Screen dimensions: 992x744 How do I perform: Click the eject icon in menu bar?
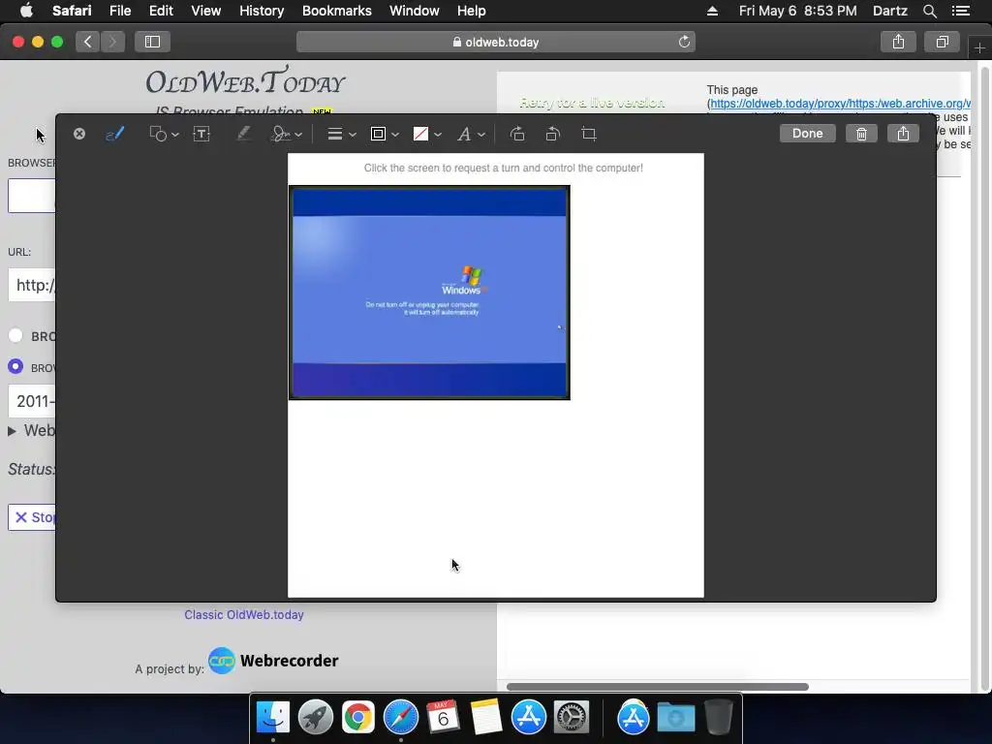712,11
